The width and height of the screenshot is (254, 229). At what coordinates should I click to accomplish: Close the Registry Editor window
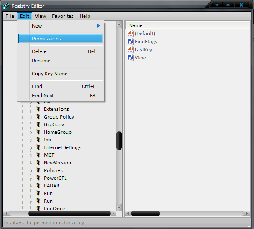click(241, 5)
